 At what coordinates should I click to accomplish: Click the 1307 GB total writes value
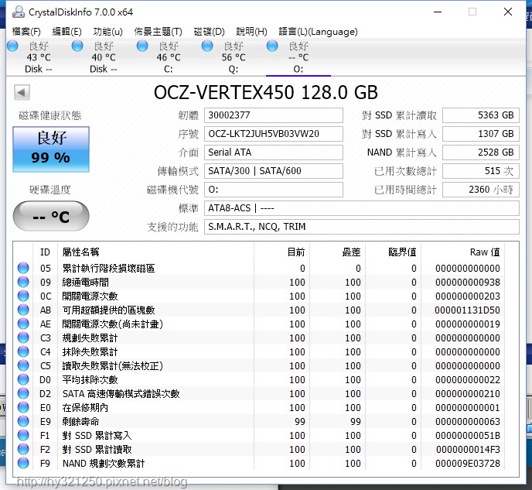[x=481, y=134]
